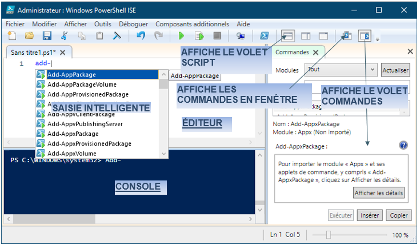Click console horizontal scrollbar right arrow
420x245 pixels.
coord(250,219)
